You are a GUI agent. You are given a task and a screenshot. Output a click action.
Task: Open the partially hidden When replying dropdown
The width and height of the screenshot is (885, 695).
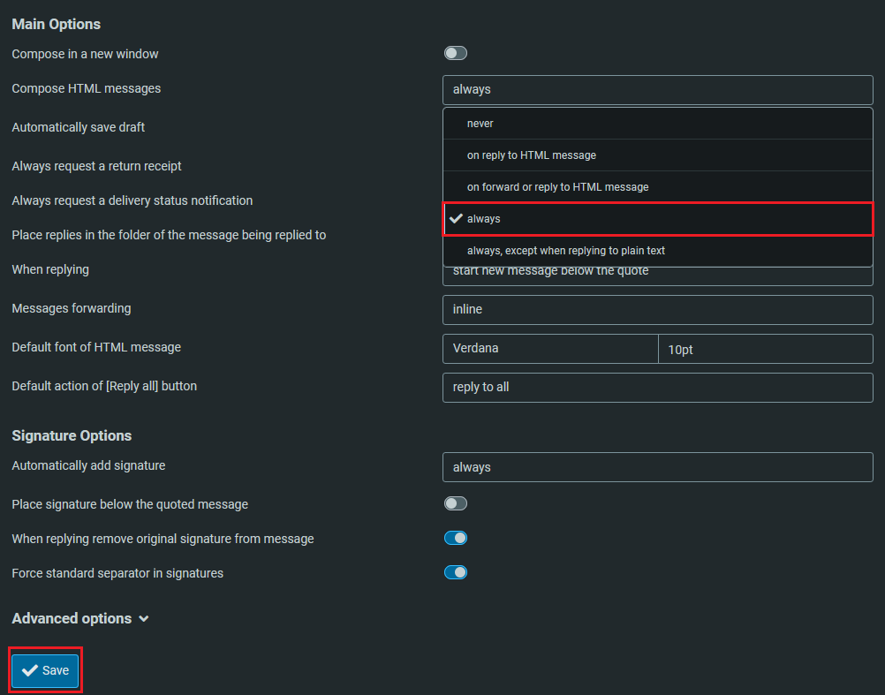tap(657, 275)
